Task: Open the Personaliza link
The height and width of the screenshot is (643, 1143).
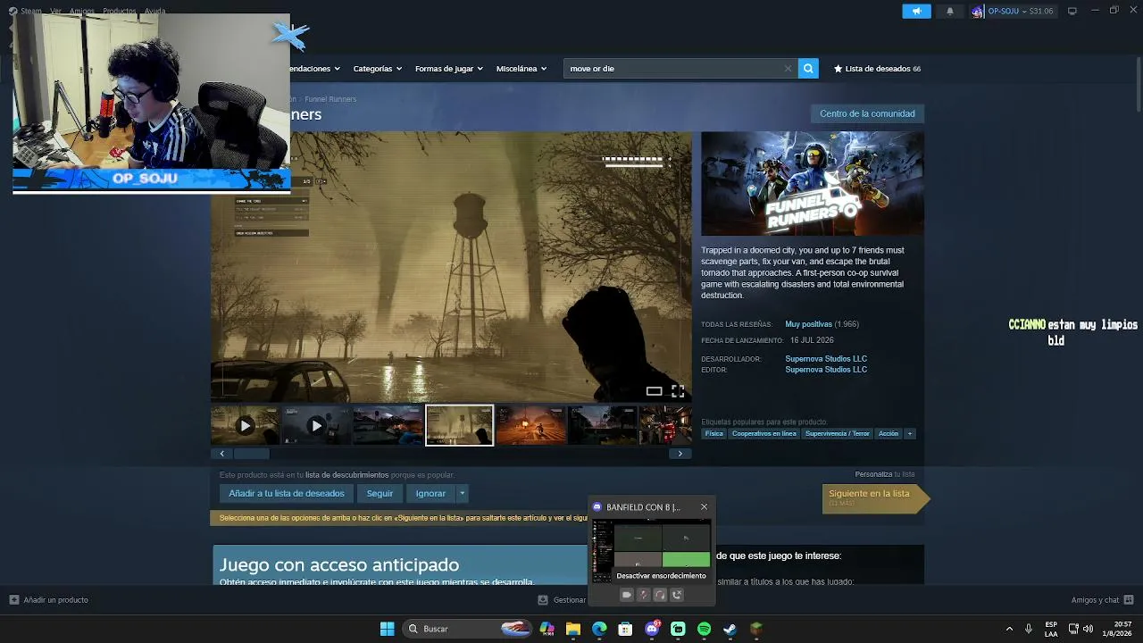Action: [873, 474]
